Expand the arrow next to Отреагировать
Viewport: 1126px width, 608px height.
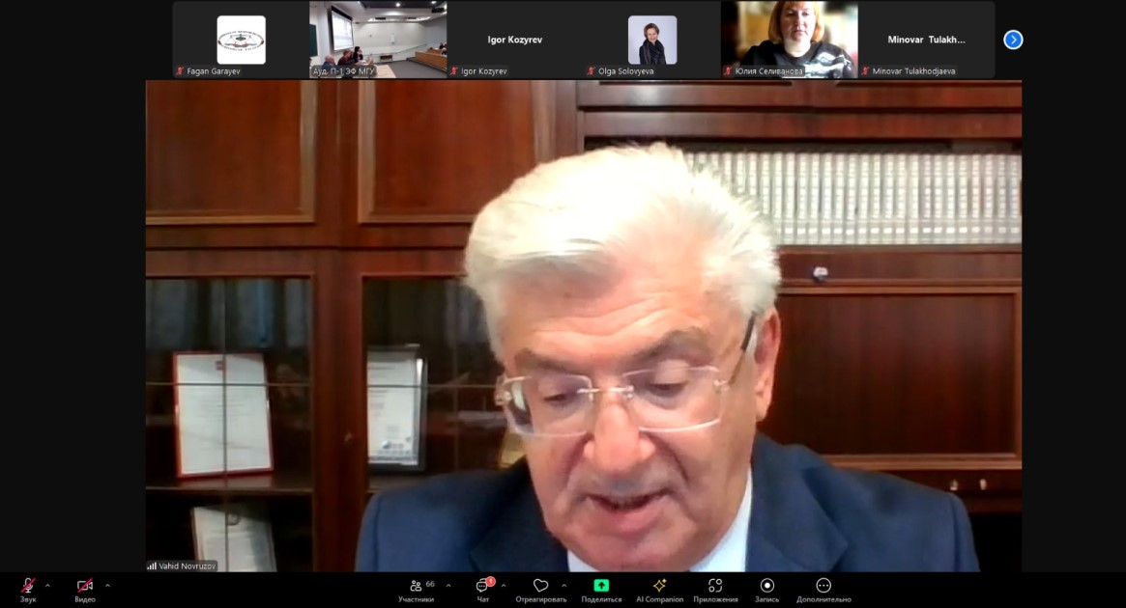pos(564,585)
